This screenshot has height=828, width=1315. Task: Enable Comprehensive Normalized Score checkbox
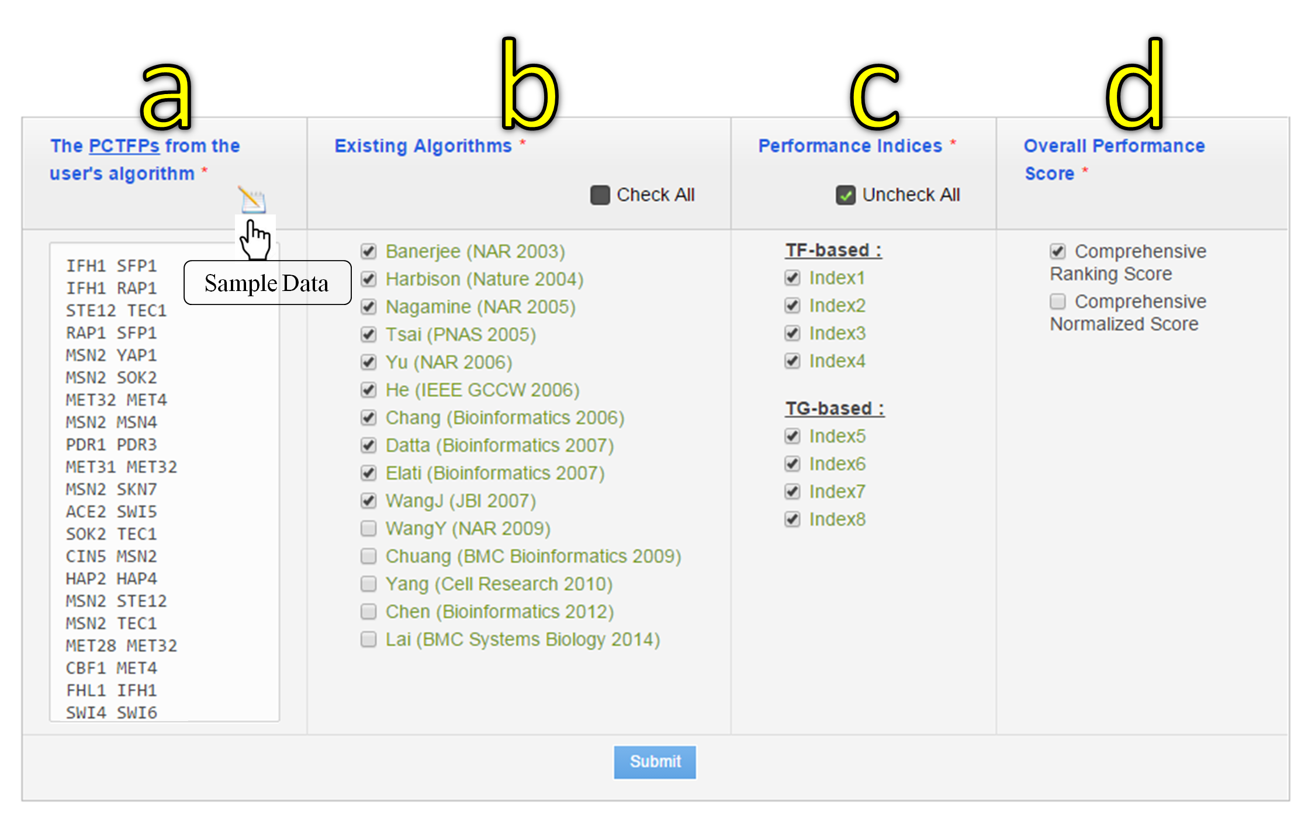(1057, 302)
